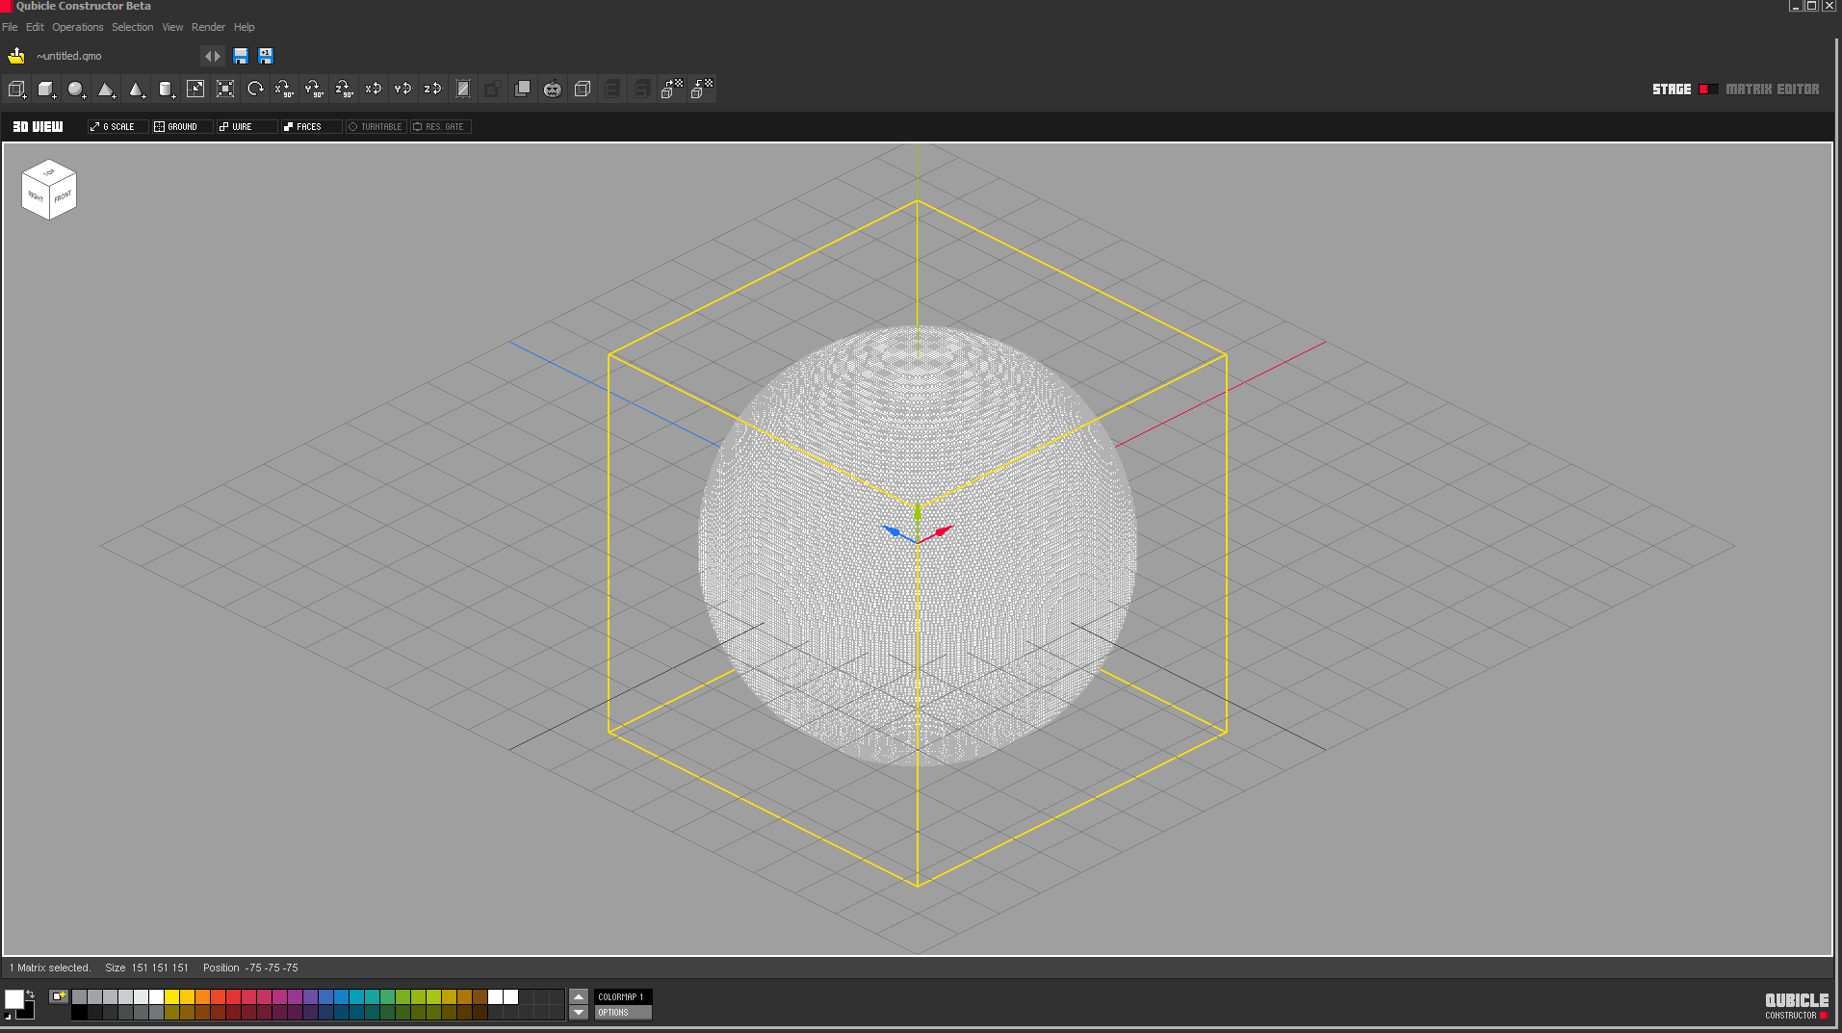This screenshot has height=1033, width=1842.
Task: Click the Position -75 -75 -75 status text
Action: 250,968
